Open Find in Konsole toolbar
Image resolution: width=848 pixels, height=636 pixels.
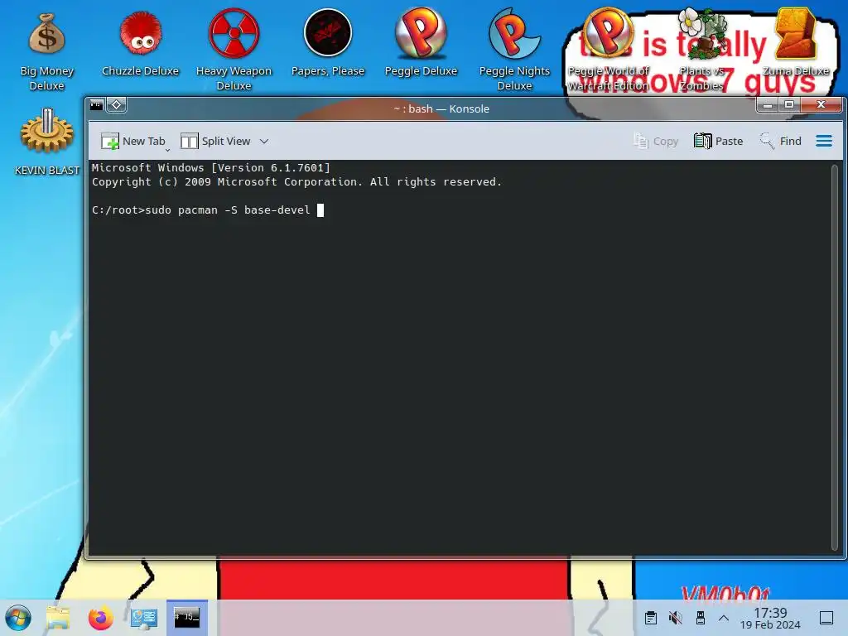780,141
